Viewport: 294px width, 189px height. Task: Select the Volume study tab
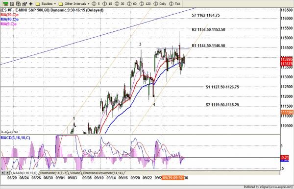click(75, 173)
